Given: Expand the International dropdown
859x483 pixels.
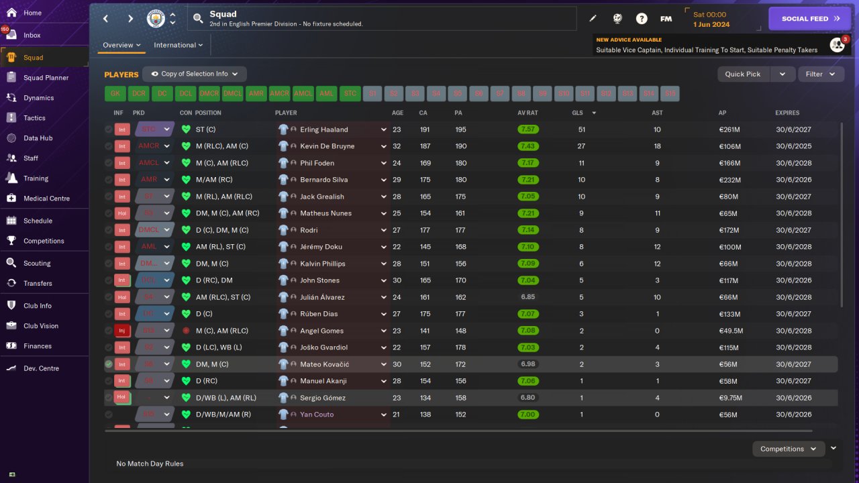Looking at the screenshot, I should click(x=179, y=45).
